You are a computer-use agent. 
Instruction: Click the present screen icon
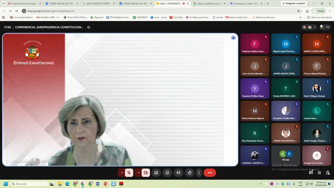tap(156, 173)
